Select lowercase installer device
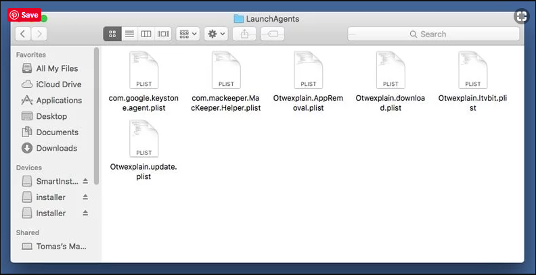The height and width of the screenshot is (275, 536). (x=43, y=197)
